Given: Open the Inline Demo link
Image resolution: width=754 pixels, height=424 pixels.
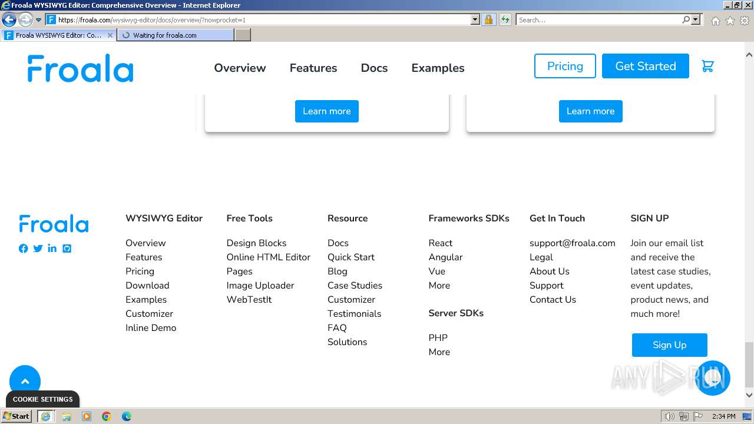Looking at the screenshot, I should point(151,328).
